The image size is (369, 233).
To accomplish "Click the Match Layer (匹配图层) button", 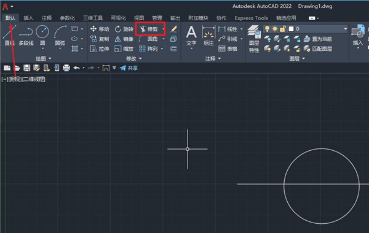I will 318,48.
